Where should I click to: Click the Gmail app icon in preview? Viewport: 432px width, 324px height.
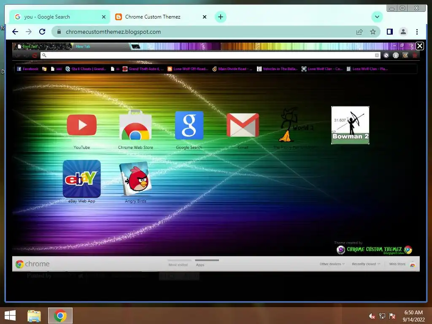(x=243, y=125)
